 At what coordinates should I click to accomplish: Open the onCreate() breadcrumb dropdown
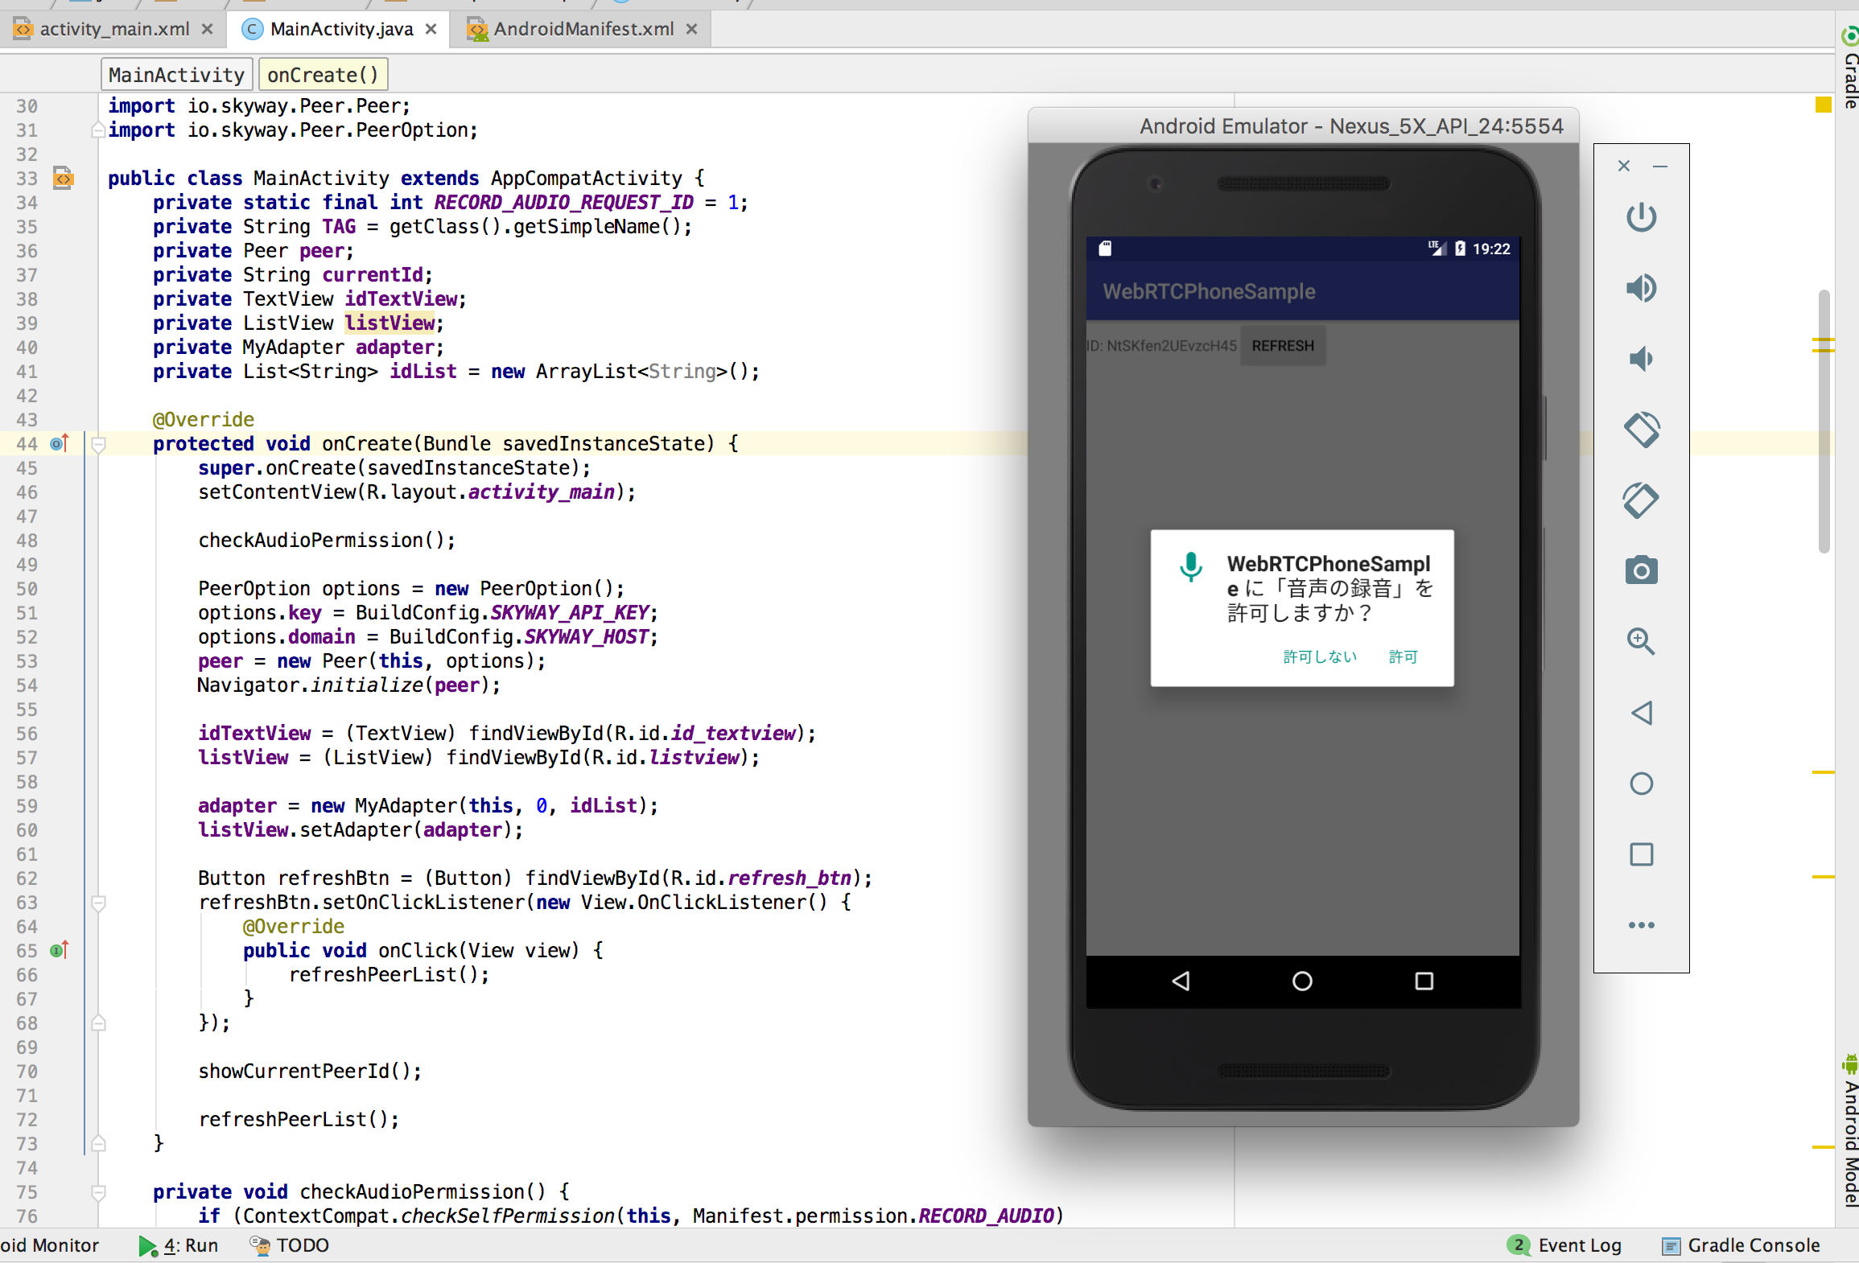[323, 74]
